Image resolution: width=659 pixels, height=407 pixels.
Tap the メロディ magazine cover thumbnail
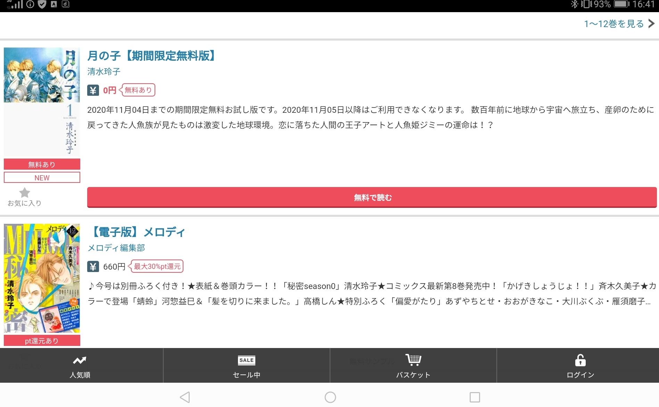tap(42, 278)
